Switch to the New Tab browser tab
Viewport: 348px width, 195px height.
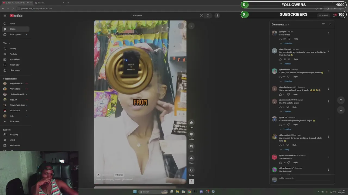(x=49, y=3)
